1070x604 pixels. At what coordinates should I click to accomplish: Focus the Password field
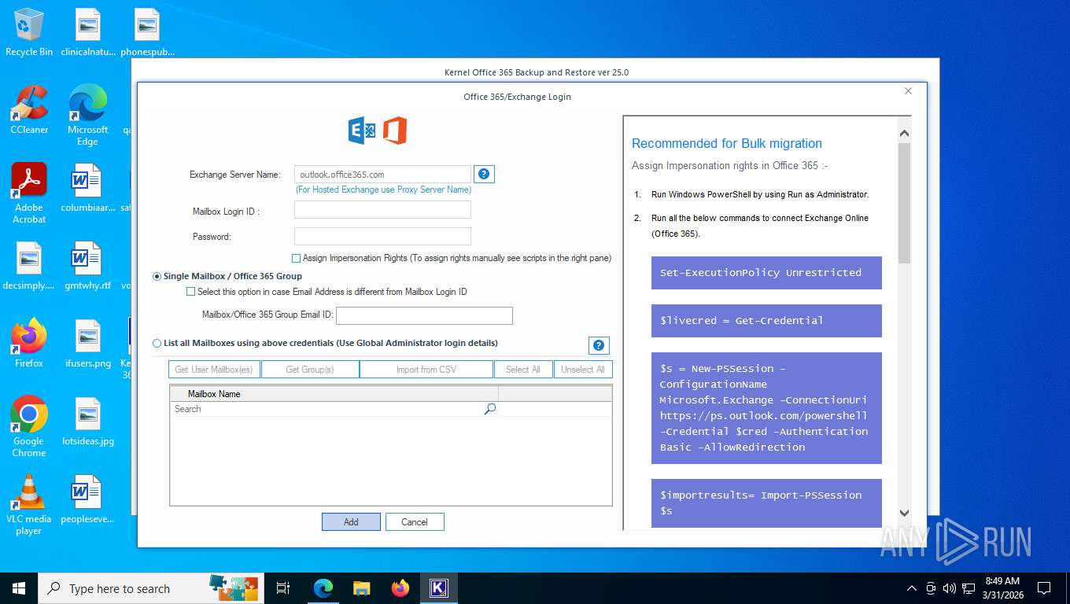[x=382, y=236]
